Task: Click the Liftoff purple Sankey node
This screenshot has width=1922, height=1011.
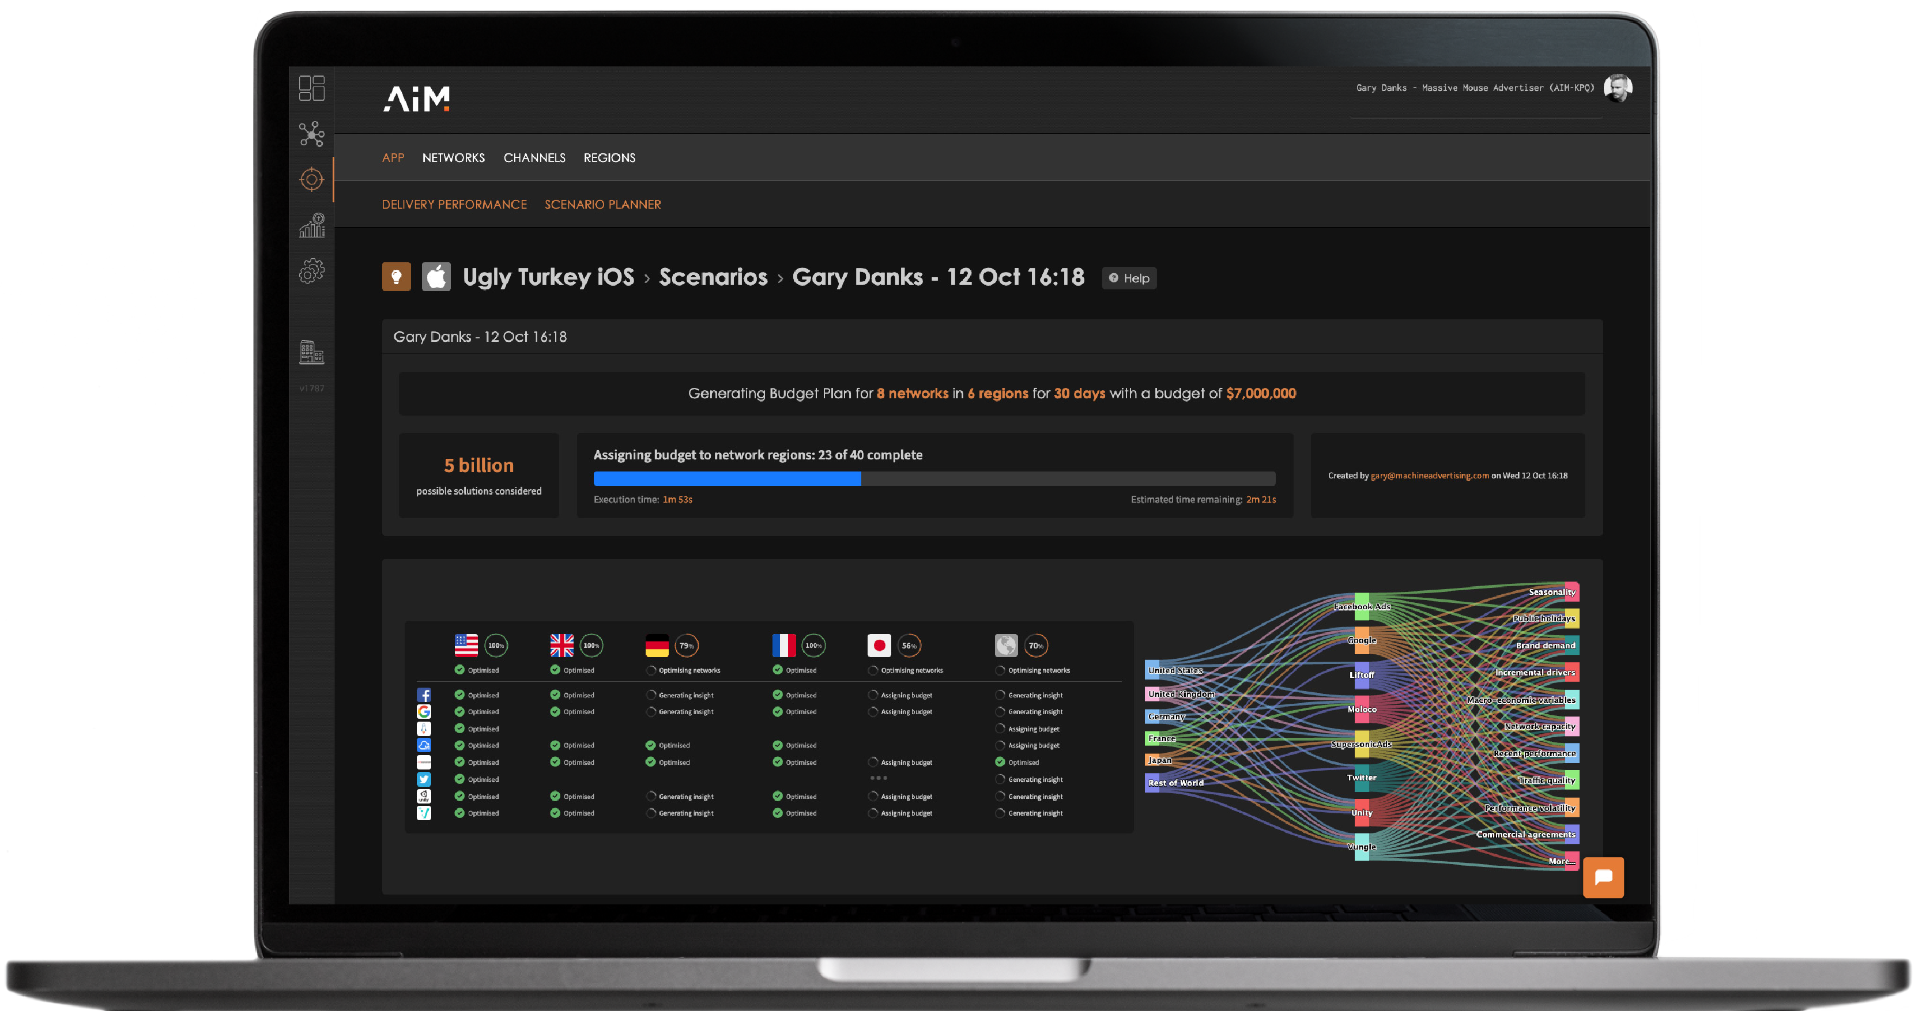Action: coord(1362,674)
